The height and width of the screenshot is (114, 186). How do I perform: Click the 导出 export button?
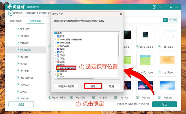click(x=165, y=104)
